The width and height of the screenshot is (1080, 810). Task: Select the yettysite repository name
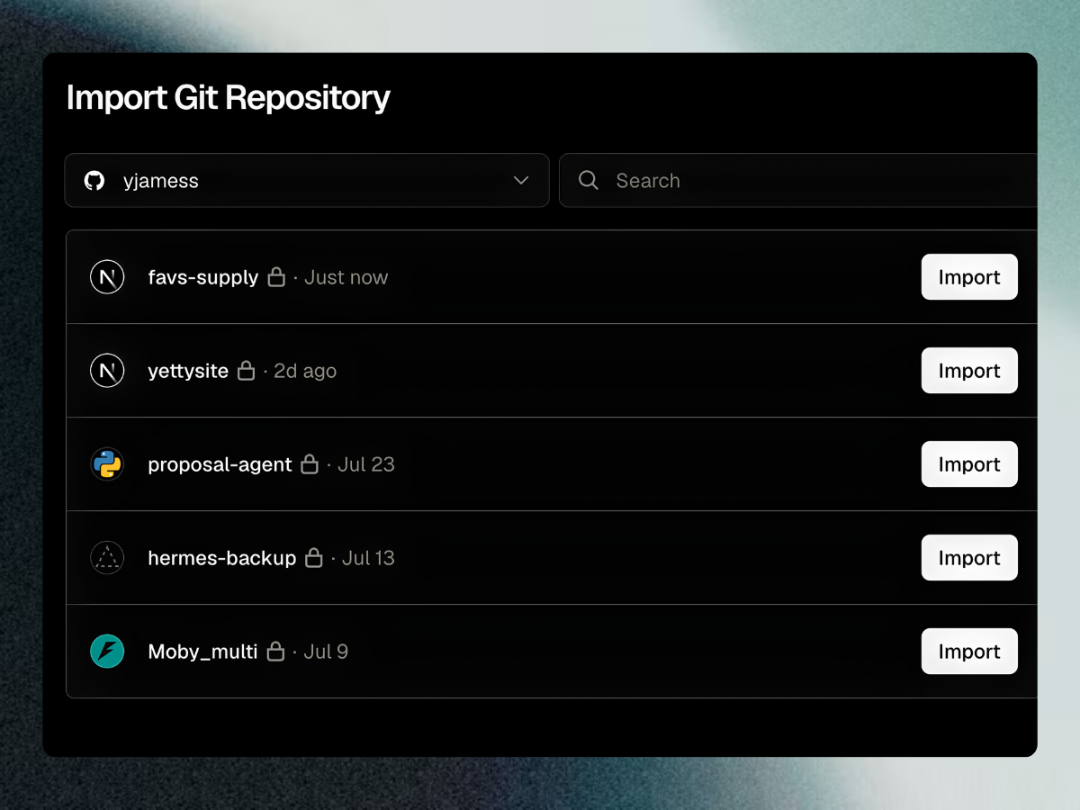click(x=188, y=372)
